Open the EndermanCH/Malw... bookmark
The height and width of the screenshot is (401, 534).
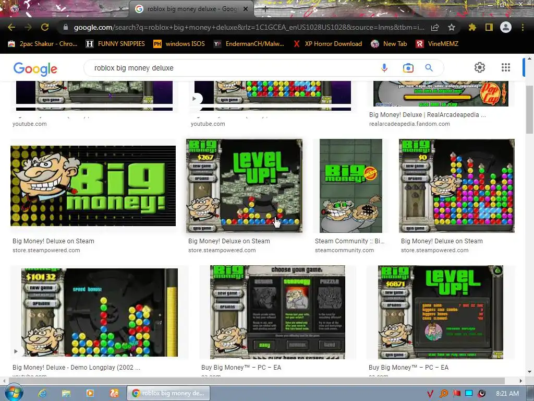point(249,44)
